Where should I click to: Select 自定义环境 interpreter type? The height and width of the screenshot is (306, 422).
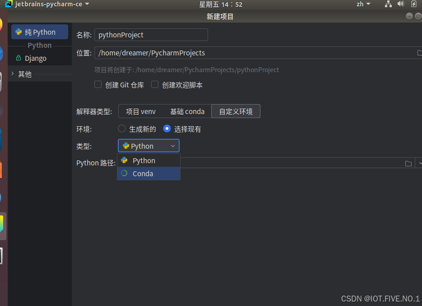(x=236, y=111)
